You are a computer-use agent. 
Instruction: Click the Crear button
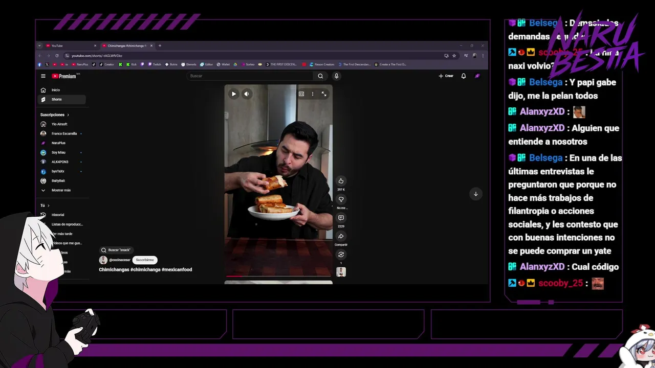click(446, 76)
